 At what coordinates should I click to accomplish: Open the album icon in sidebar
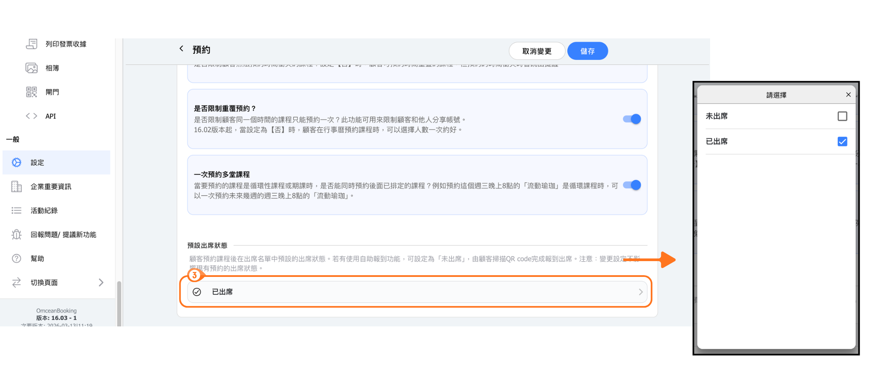point(32,68)
